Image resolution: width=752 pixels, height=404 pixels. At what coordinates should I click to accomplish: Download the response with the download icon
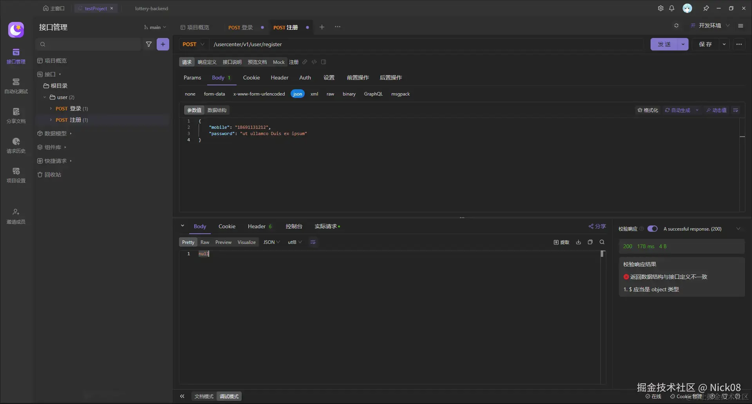pos(578,242)
